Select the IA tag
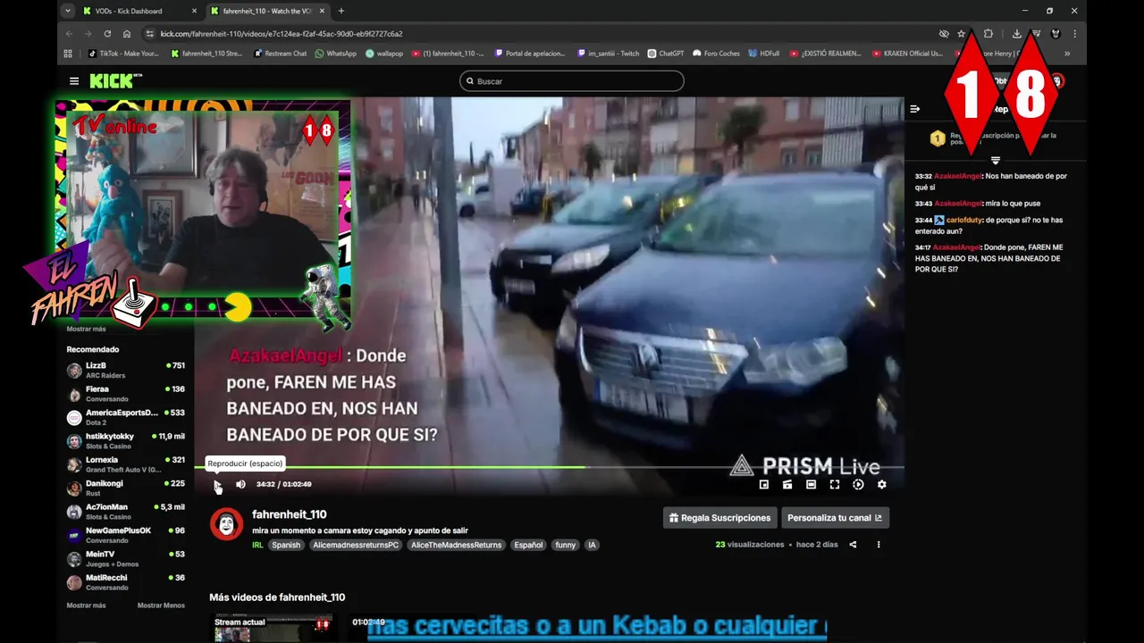 [591, 545]
